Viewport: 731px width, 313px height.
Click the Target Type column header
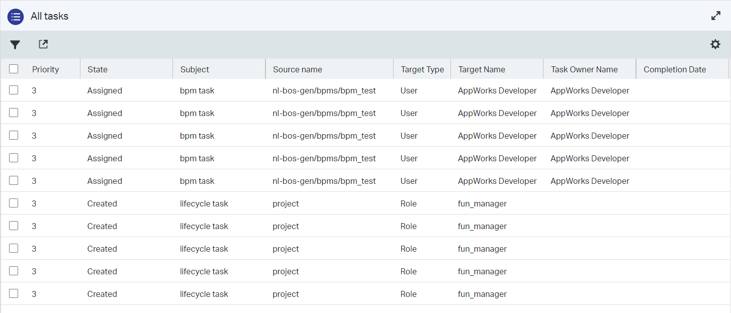click(x=422, y=69)
